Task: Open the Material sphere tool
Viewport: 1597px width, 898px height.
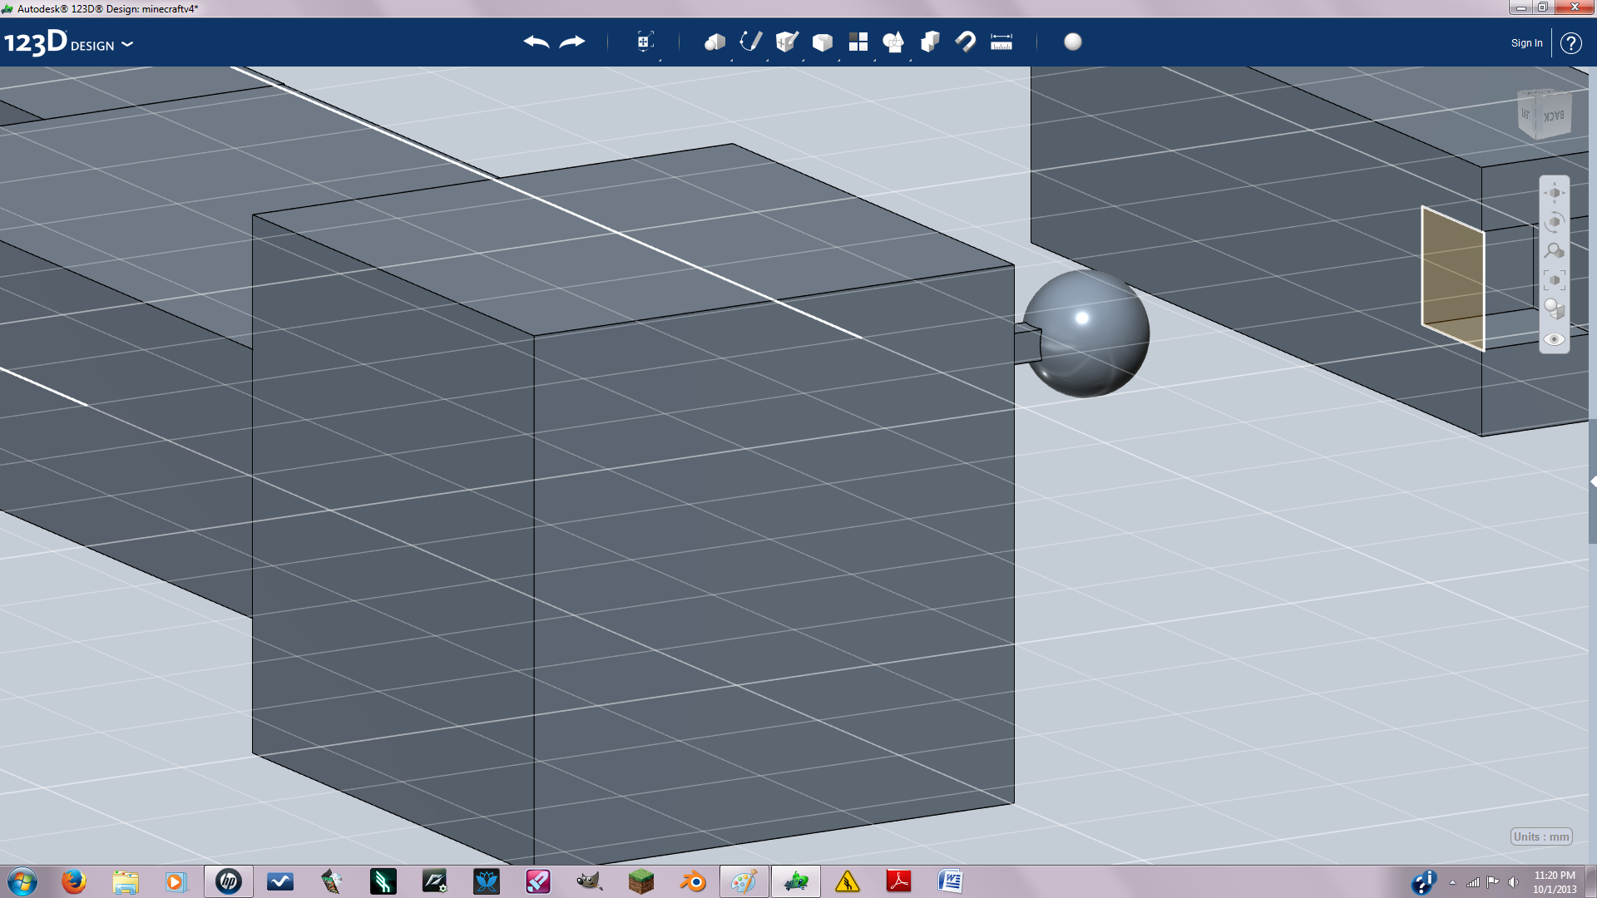Action: click(x=1073, y=42)
